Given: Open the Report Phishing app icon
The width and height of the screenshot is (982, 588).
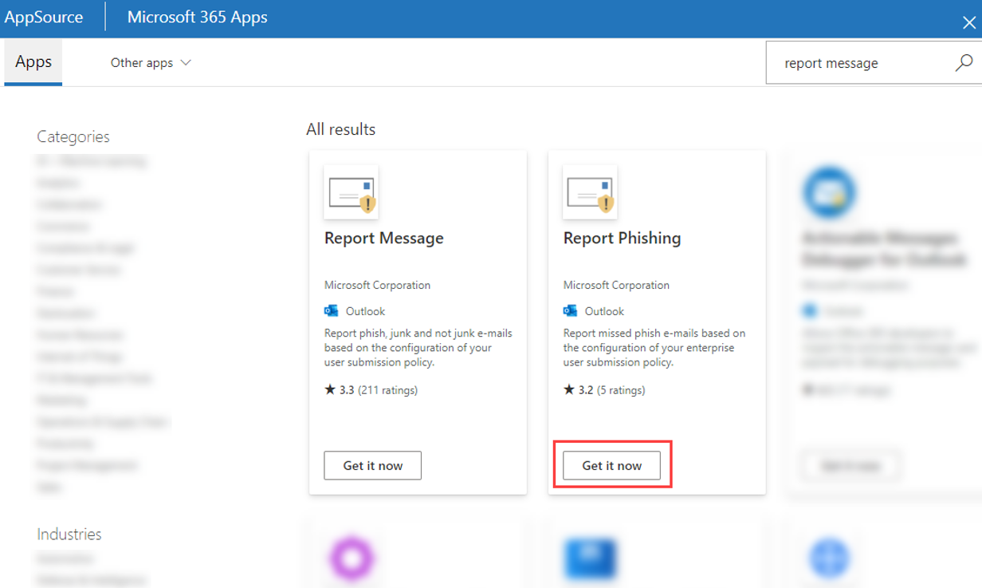Looking at the screenshot, I should pos(590,191).
